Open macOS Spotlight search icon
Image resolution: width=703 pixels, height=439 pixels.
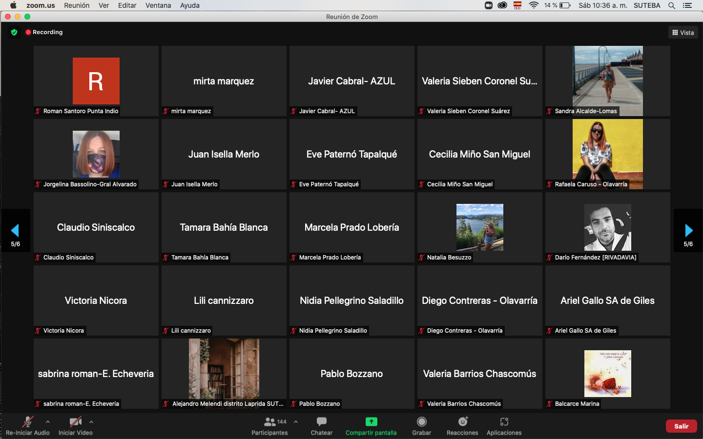pos(672,5)
